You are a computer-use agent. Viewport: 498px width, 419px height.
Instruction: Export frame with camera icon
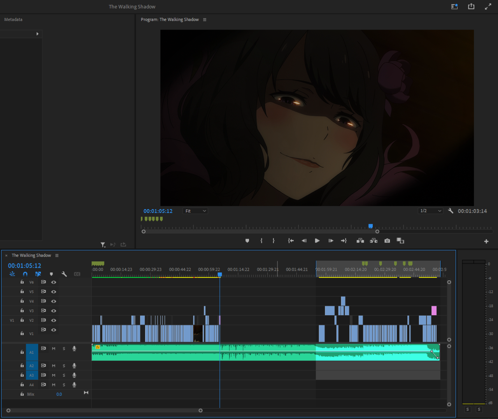click(x=387, y=241)
